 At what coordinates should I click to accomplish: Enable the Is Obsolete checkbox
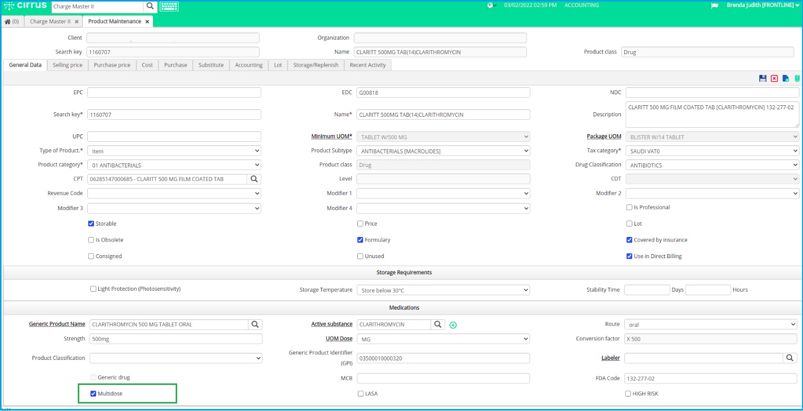pyautogui.click(x=91, y=240)
